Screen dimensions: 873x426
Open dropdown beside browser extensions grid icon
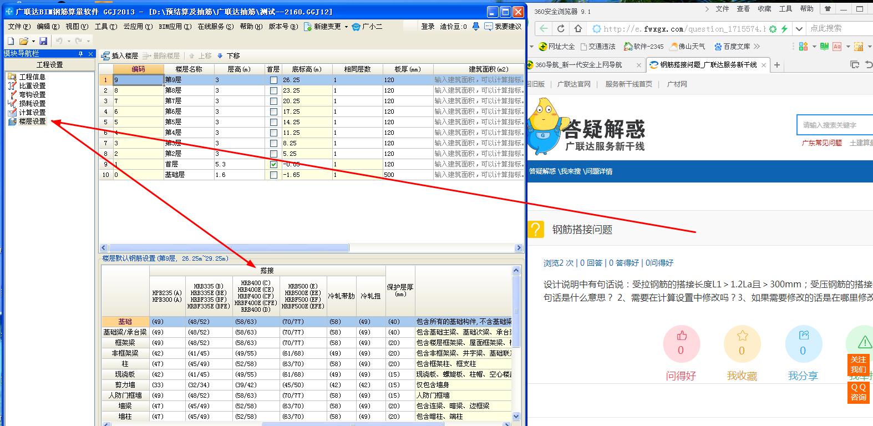tap(814, 47)
